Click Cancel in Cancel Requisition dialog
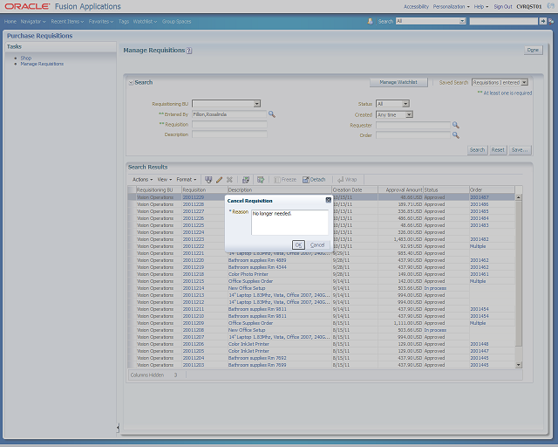558x447 pixels. coord(317,244)
